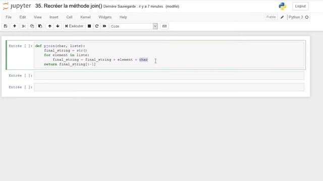Open the Edit menu
This screenshot has width=323, height=181.
23,17
